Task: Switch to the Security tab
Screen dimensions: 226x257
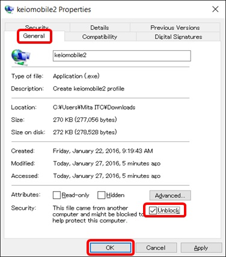Action: (37, 27)
